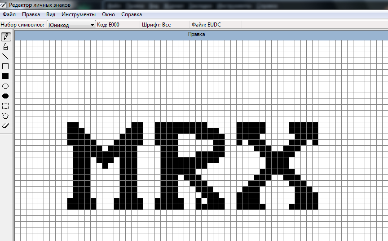
Task: Click the Шрифт: Все field
Action: click(x=156, y=25)
